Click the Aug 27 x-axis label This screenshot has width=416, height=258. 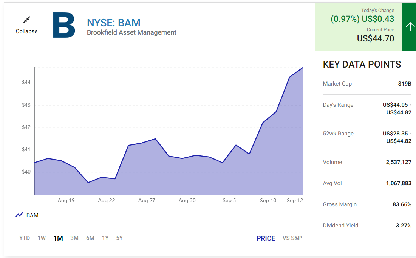point(147,201)
